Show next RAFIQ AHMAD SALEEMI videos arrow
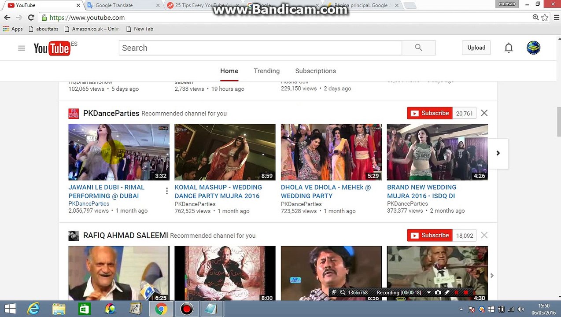 click(492, 276)
